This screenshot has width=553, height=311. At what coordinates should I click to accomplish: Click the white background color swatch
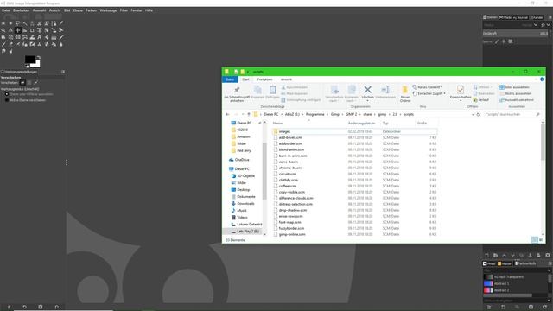pyautogui.click(x=37, y=64)
